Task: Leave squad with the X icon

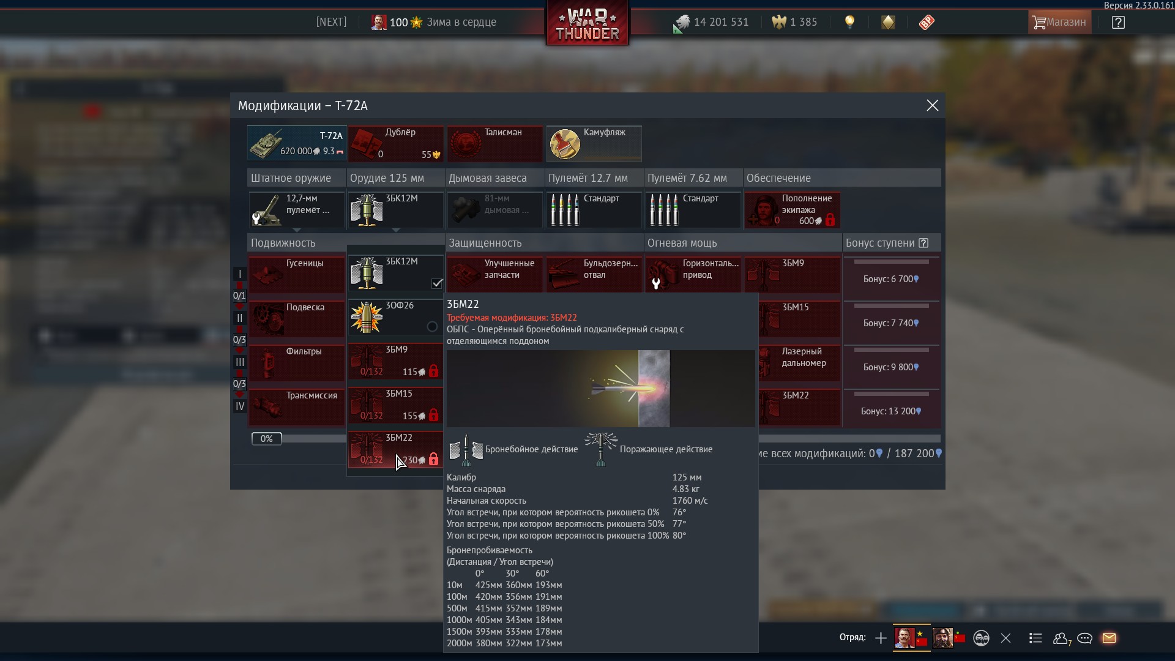Action: [x=1005, y=638]
